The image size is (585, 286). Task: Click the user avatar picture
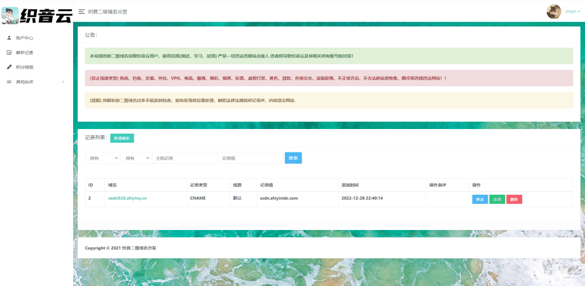(554, 11)
